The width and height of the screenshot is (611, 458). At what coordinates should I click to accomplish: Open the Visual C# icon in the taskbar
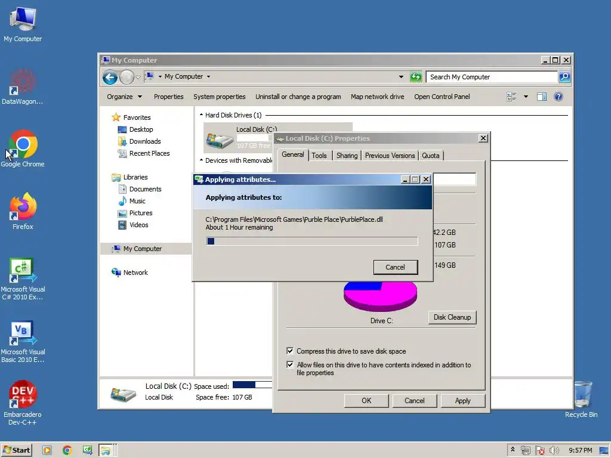(87, 450)
